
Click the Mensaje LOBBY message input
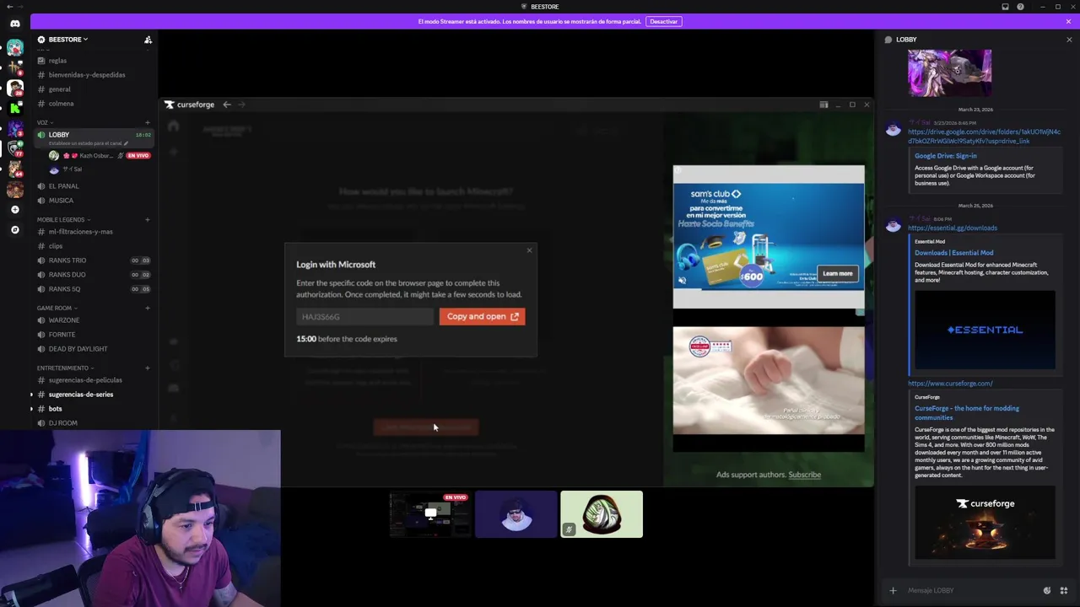970,590
